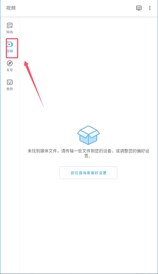Viewport: 158px width, 274px height.
Task: Click the 网络 text label in sidebar
Action: tap(10, 32)
